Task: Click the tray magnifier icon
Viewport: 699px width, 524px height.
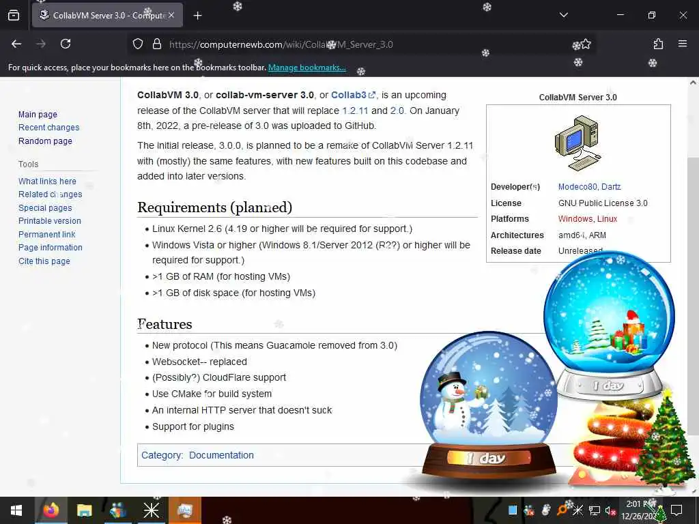Action: coord(562,510)
